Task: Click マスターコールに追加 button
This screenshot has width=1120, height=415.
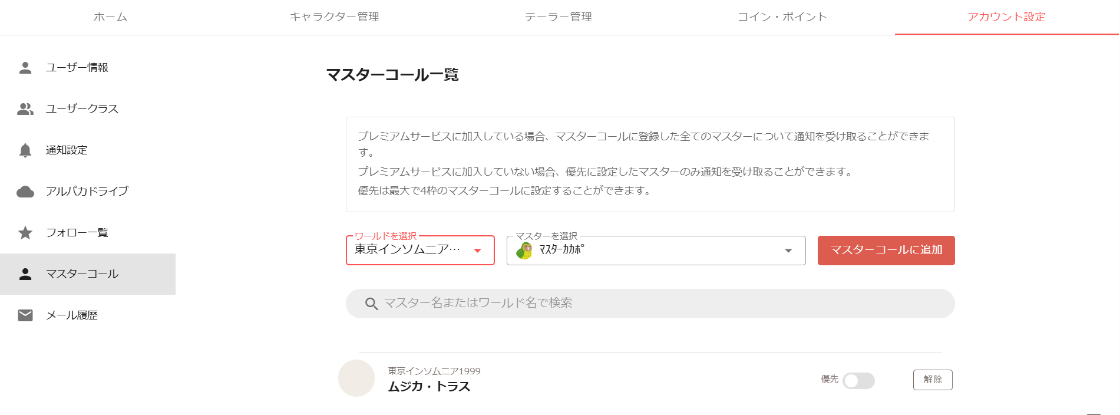Action: (886, 251)
